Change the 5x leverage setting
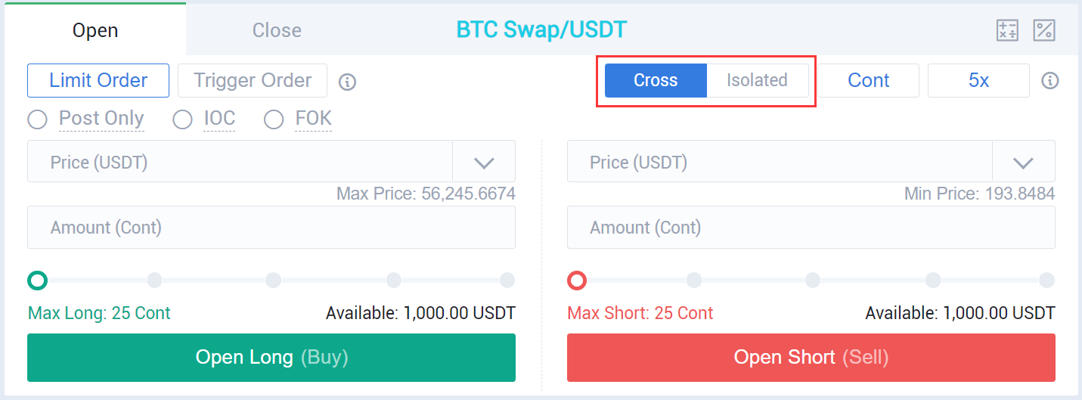 tap(978, 80)
